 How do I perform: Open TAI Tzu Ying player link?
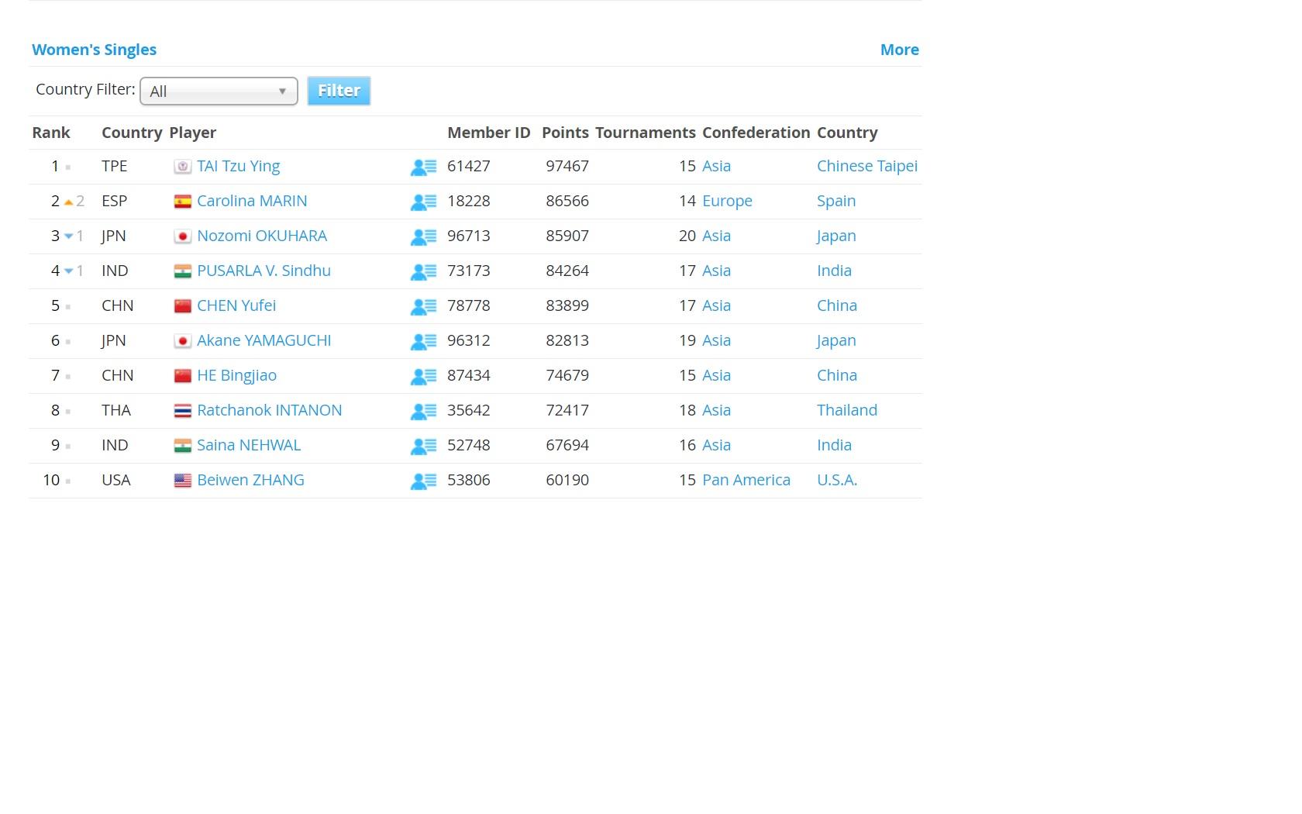(x=238, y=166)
